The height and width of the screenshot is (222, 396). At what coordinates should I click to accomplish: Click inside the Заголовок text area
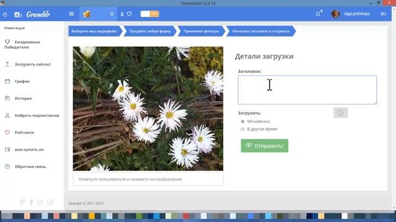pyautogui.click(x=307, y=90)
